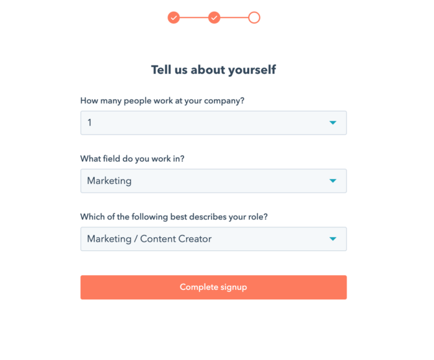Open the 'What field do you work in' combo box
This screenshot has height=360, width=434.
tap(213, 181)
